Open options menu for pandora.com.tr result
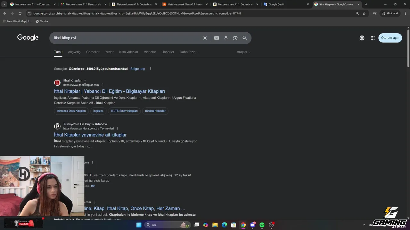Viewport: 410px width, 230px height. coord(117,129)
